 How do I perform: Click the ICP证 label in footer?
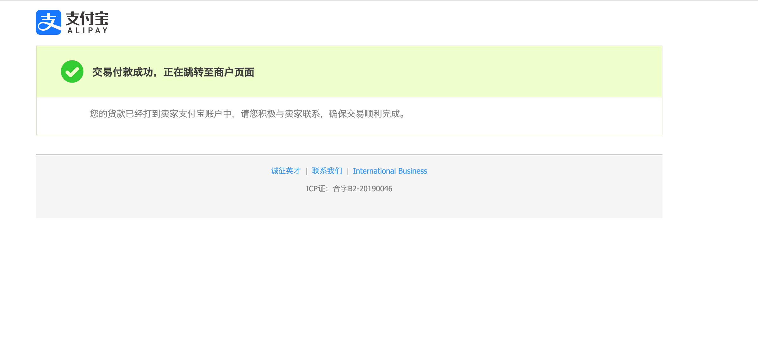click(x=315, y=189)
